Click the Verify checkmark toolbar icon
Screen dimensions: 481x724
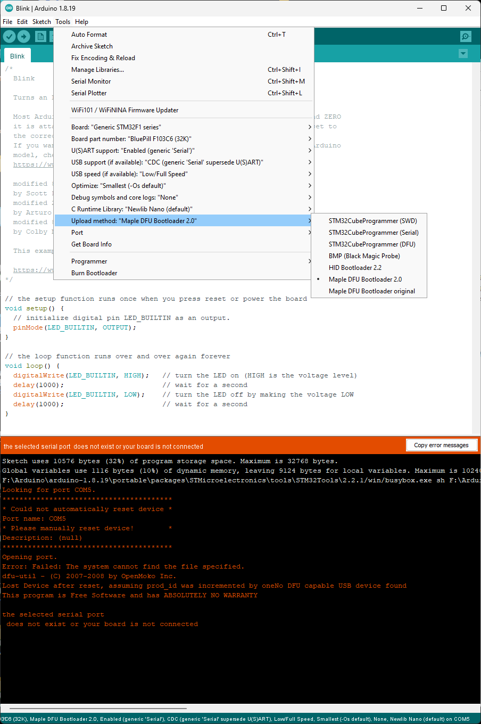click(x=10, y=36)
